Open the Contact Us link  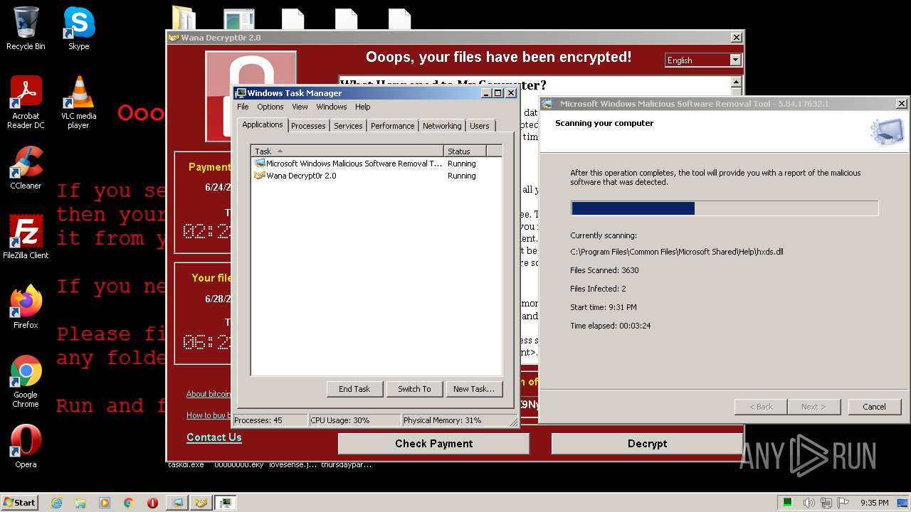click(214, 437)
